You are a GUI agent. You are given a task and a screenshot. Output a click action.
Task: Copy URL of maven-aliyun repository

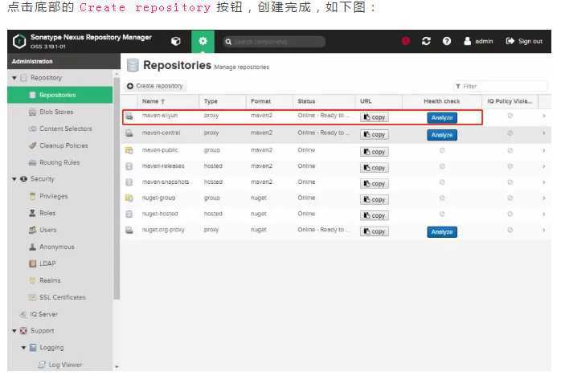click(x=375, y=117)
